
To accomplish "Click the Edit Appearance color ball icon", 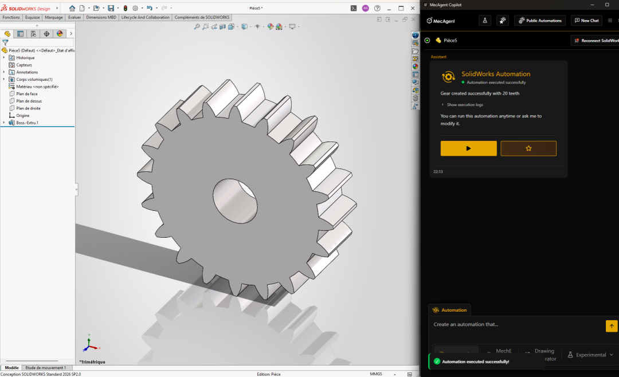I will coord(270,26).
